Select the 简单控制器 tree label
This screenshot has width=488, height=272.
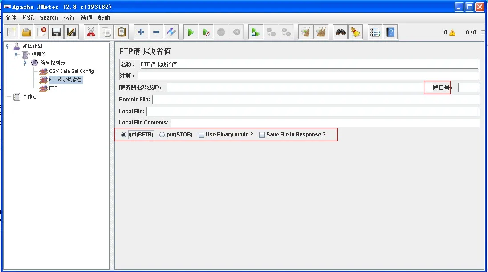click(53, 63)
